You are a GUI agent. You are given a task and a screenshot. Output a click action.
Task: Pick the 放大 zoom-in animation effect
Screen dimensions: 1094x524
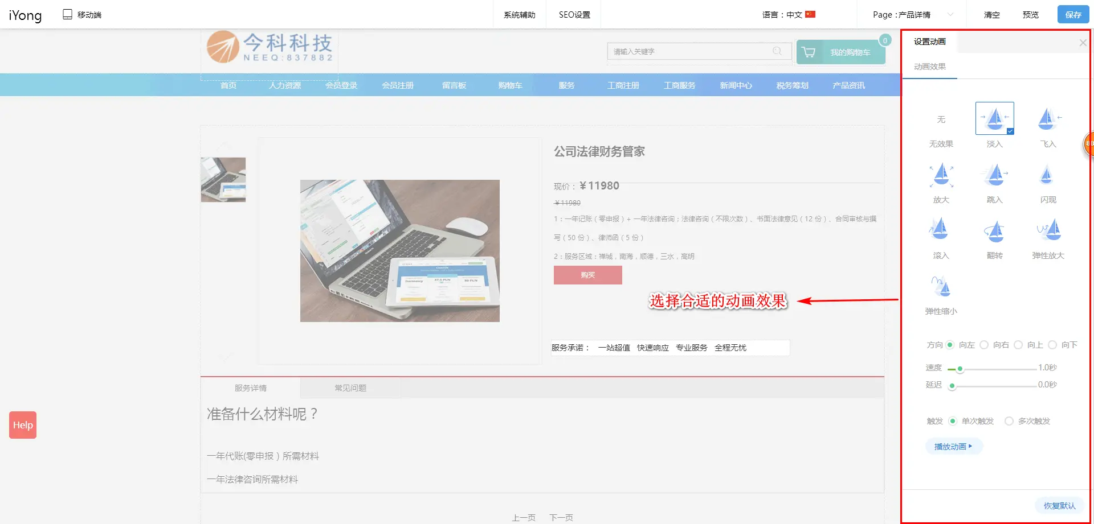pos(941,175)
